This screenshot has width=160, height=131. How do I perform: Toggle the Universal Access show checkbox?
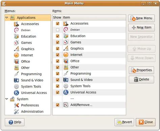(x=58, y=92)
